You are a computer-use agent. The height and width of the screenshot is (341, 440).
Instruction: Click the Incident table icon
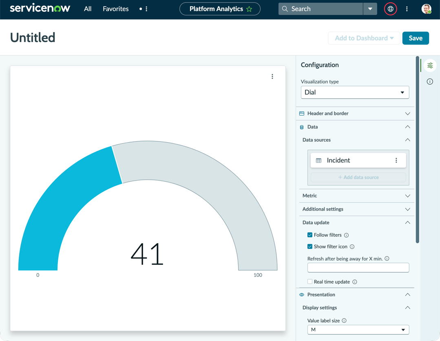coord(318,161)
